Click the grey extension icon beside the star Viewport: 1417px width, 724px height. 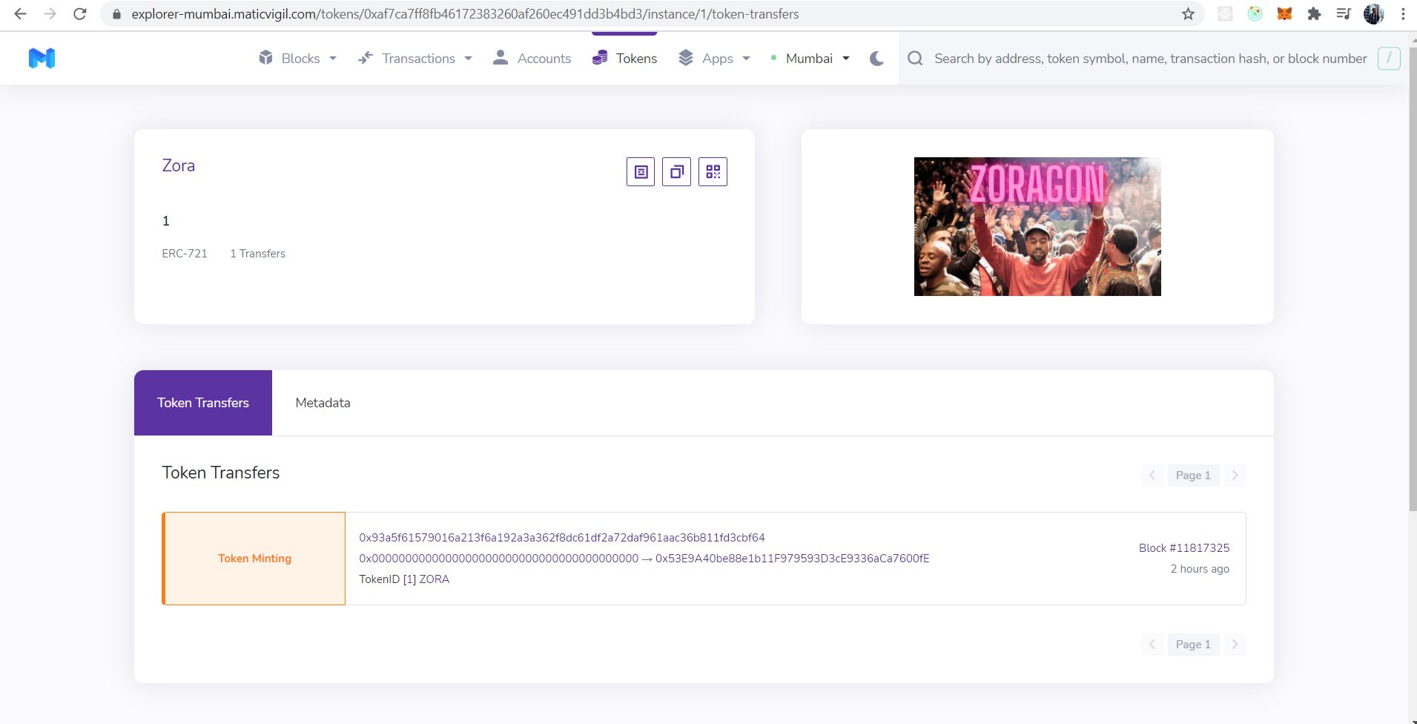1225,14
